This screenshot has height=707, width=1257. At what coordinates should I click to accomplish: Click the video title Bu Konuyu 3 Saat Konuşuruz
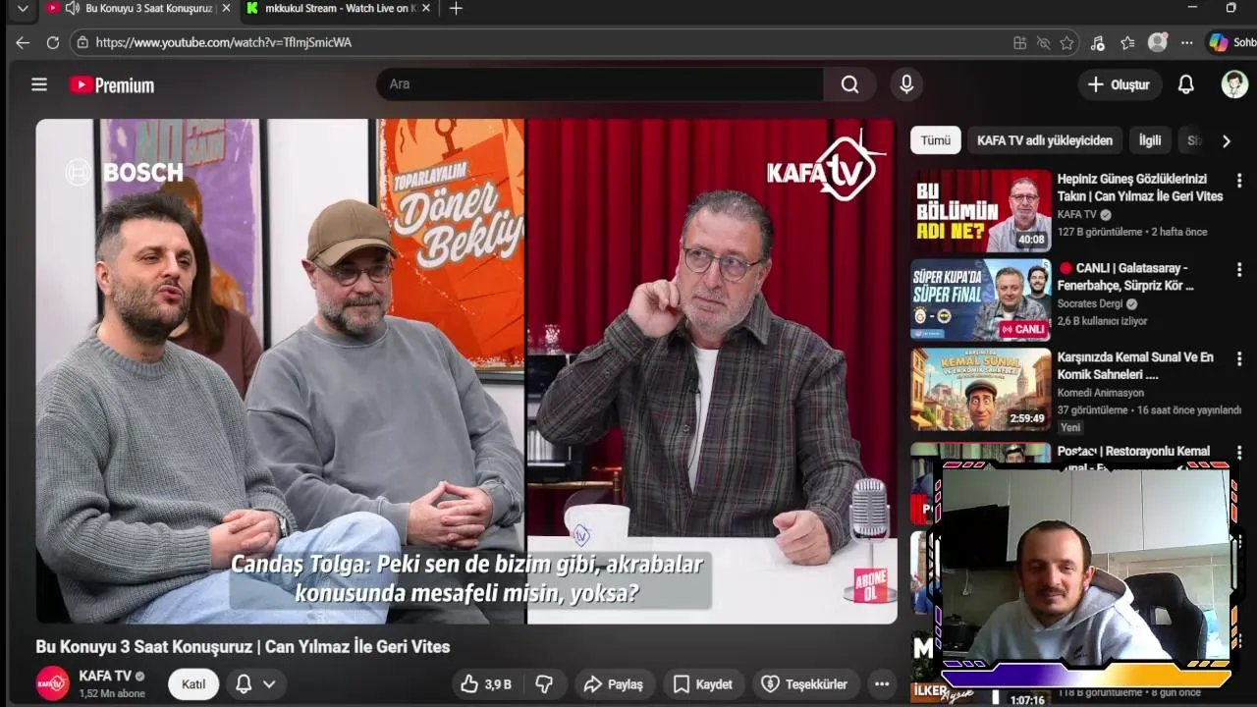click(x=243, y=646)
